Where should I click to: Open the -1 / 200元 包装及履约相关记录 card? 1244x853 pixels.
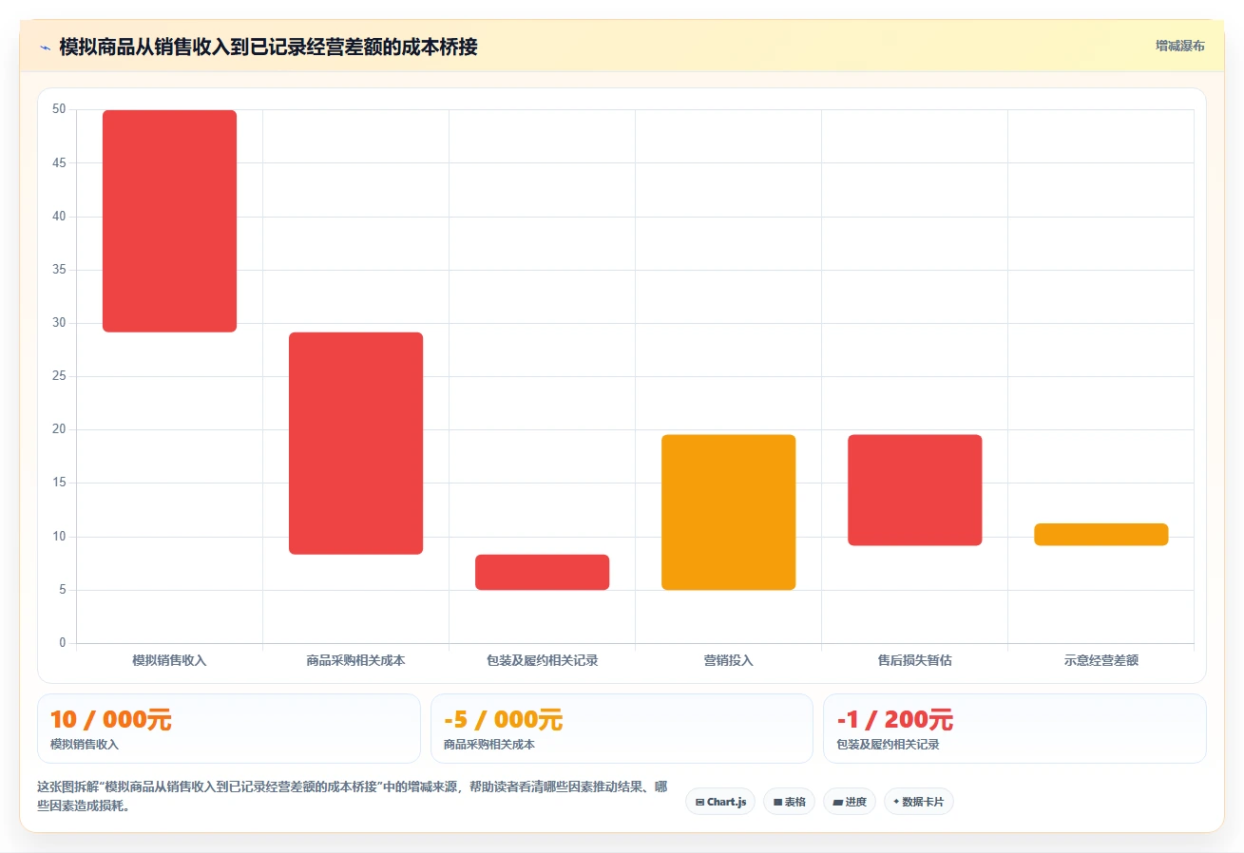coord(1015,729)
